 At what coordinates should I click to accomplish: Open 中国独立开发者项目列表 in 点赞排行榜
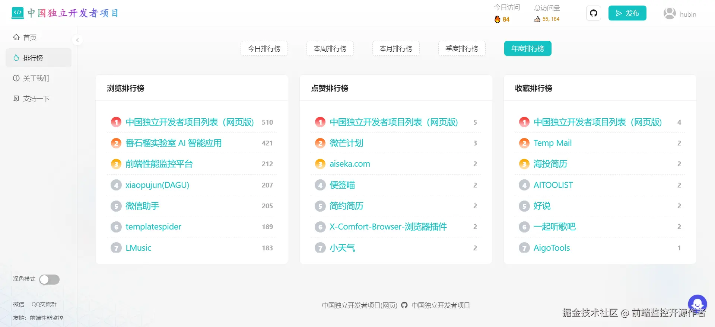[394, 122]
